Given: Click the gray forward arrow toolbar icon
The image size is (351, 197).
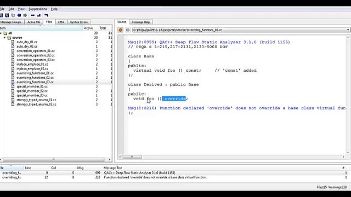Looking at the screenshot, I should 25,15.
